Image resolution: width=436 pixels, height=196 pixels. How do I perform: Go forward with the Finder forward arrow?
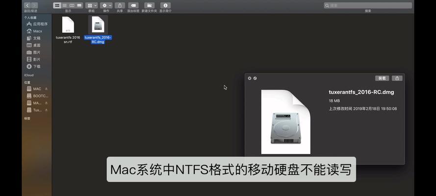point(34,5)
